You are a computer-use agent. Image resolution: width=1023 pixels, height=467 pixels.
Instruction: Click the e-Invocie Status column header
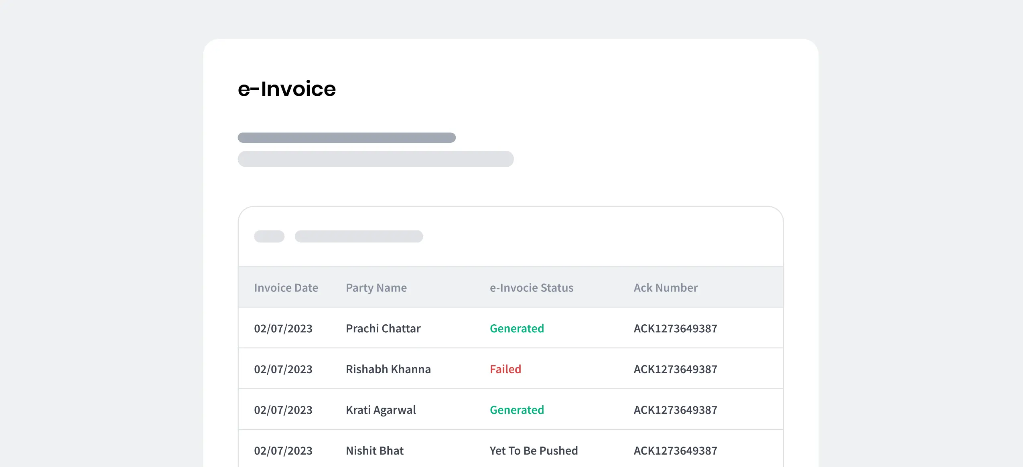[x=531, y=288]
